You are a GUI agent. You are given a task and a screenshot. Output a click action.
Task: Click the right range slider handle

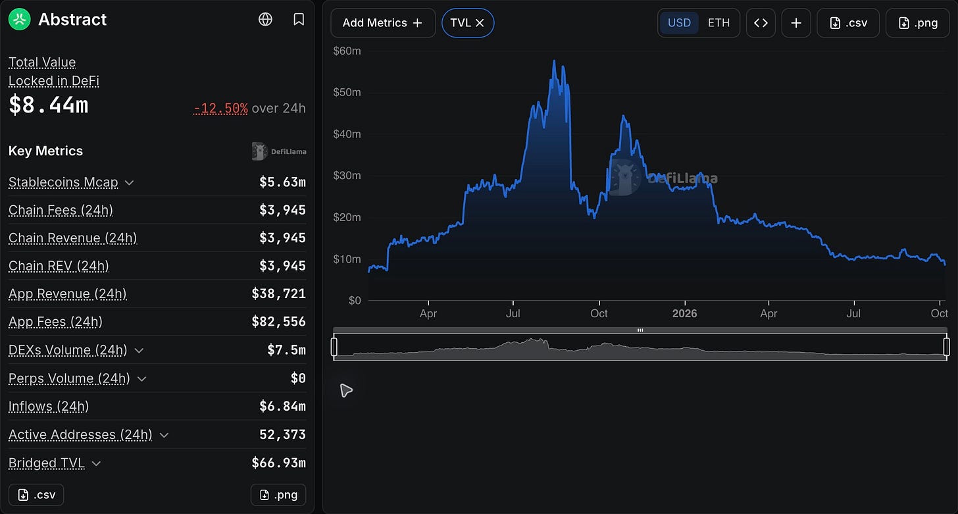click(947, 346)
